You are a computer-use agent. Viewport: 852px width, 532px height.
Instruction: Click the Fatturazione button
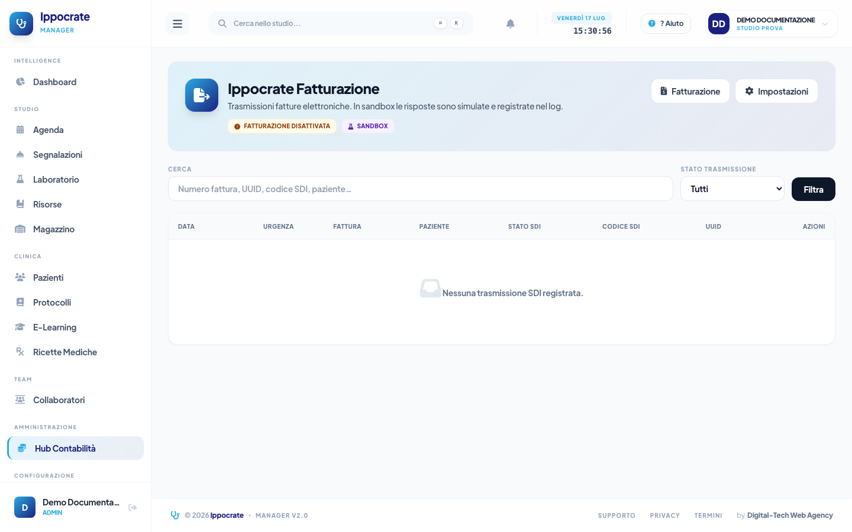[x=690, y=91]
